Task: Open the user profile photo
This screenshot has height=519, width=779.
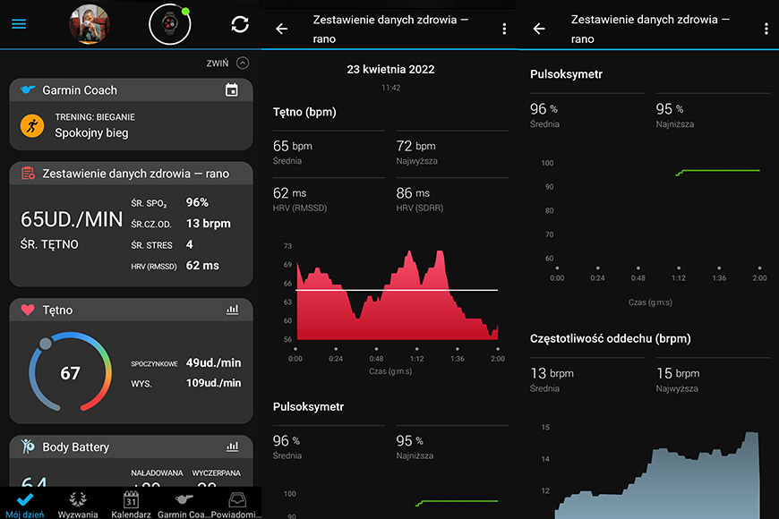Action: pos(90,24)
